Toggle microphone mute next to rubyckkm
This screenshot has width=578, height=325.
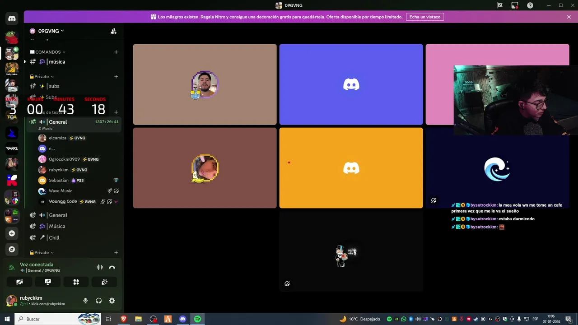(x=85, y=301)
